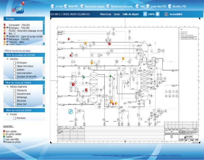This screenshot has height=160, width=204.
Task: Tick the Electricité métier checkbox
Action: [15, 101]
